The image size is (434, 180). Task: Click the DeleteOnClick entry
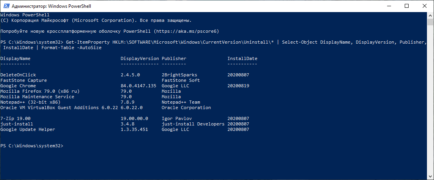18,75
